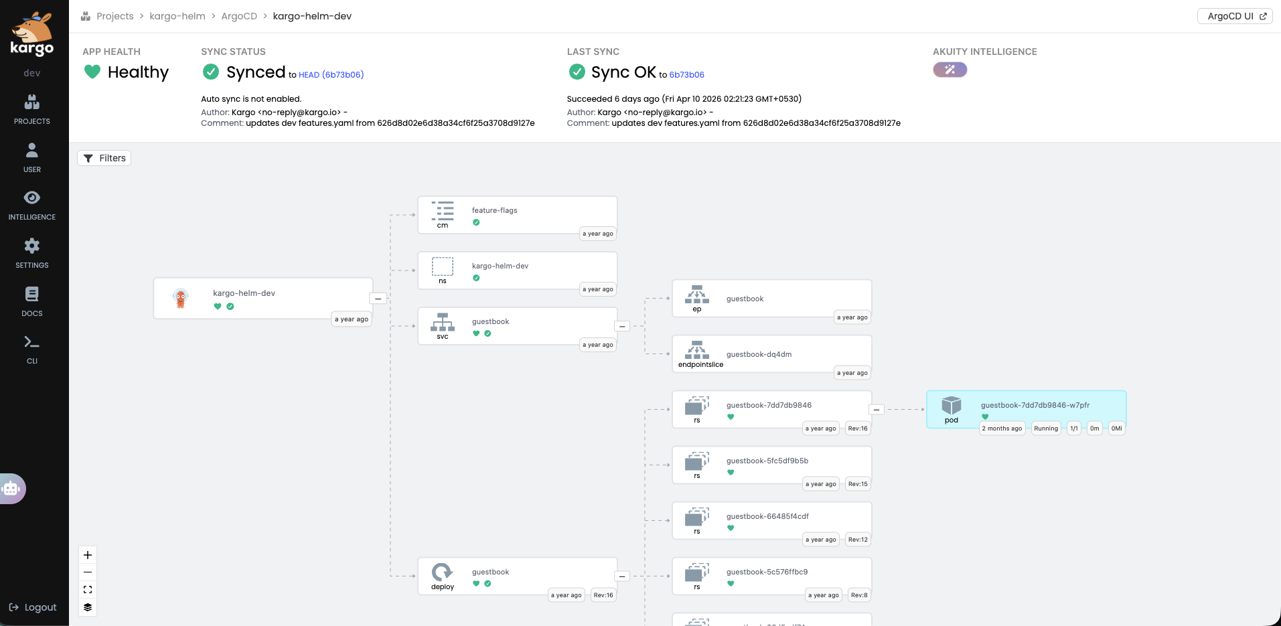Click the layers icon in graph controls

(88, 607)
